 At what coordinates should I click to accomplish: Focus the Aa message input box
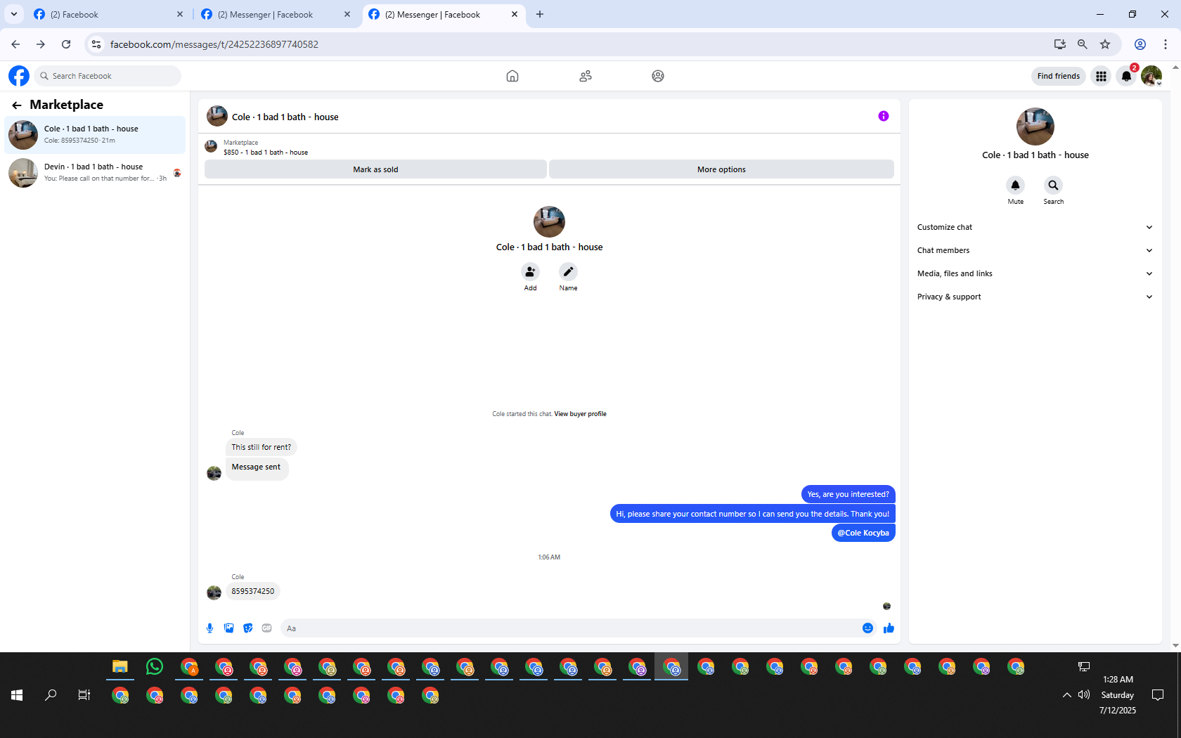[569, 628]
